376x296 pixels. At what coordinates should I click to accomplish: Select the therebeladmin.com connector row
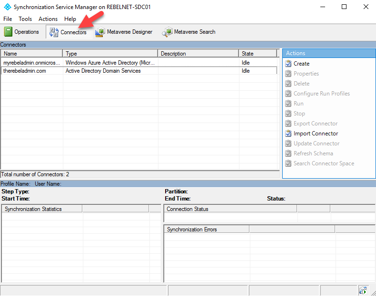[x=139, y=71]
